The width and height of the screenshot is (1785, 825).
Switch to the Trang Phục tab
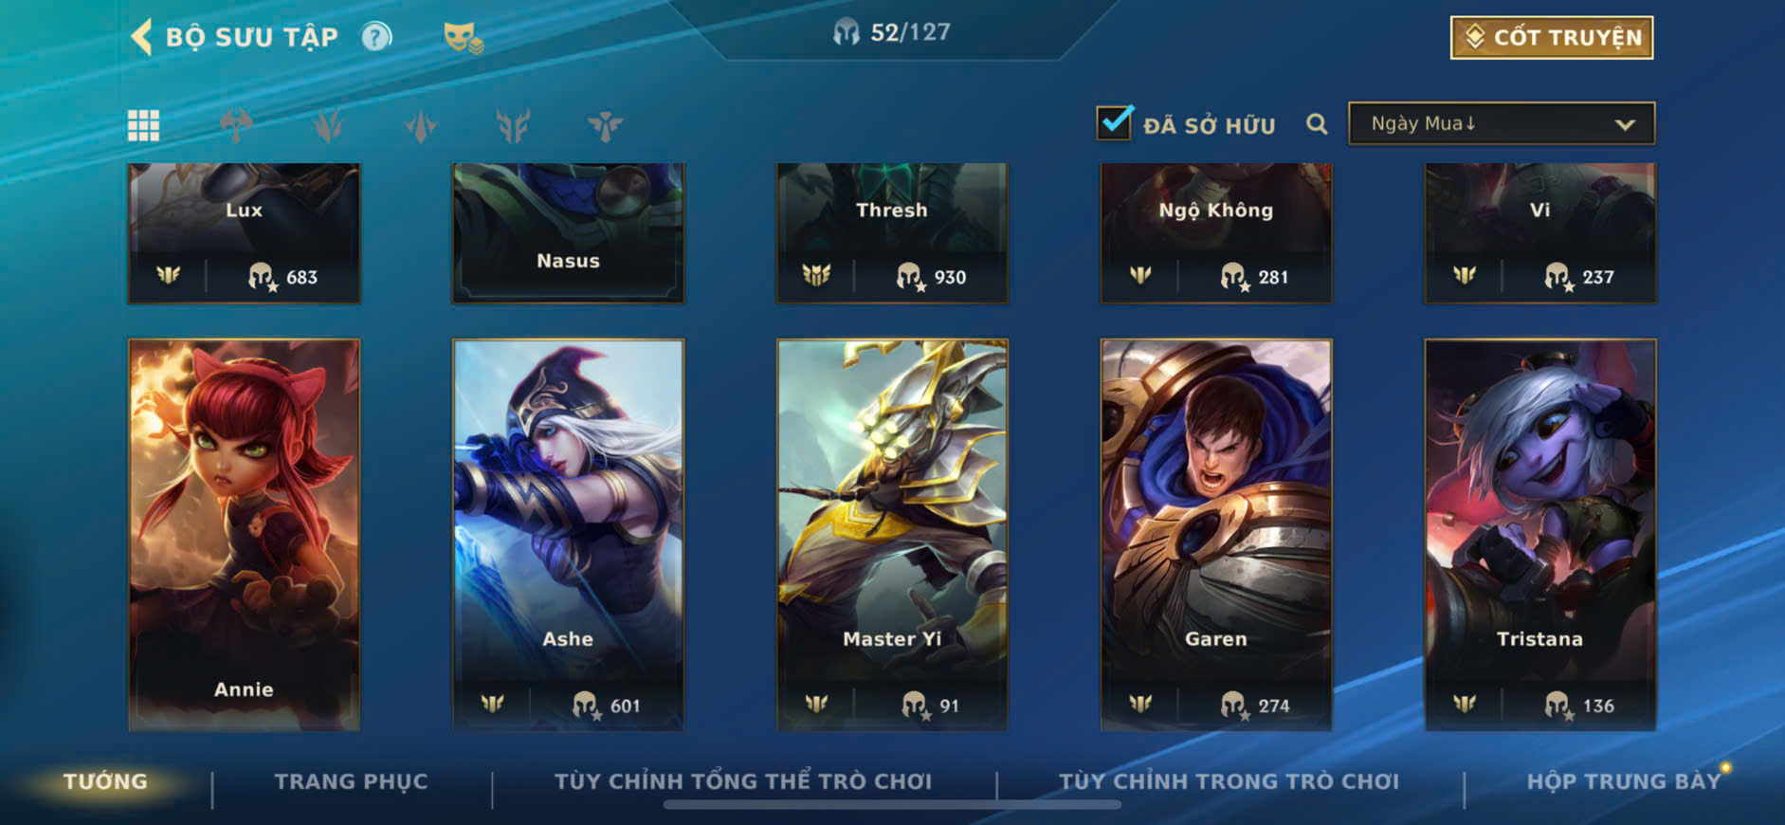point(351,781)
